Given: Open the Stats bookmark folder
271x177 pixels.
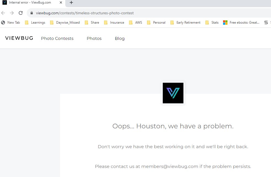Looking at the screenshot, I should (x=215, y=23).
